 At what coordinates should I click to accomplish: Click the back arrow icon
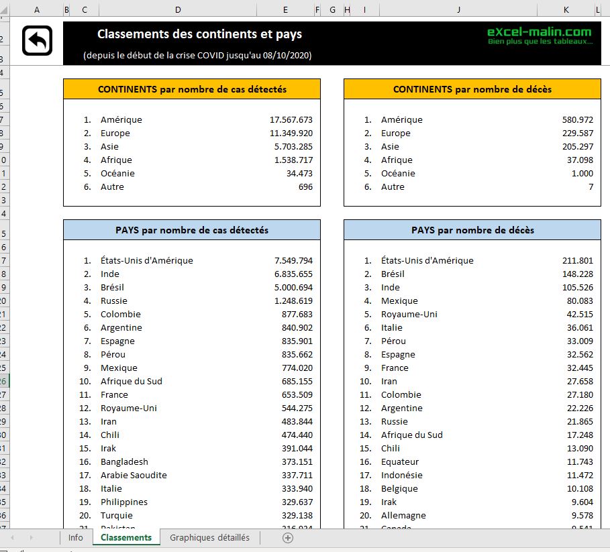[x=37, y=41]
